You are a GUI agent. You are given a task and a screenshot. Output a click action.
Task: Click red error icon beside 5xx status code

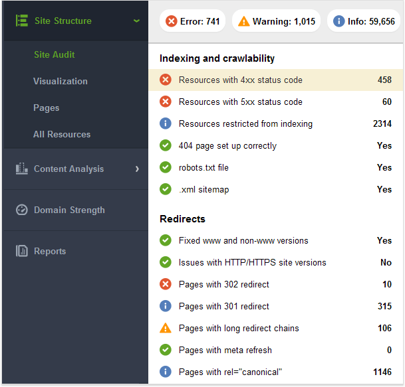pos(166,102)
